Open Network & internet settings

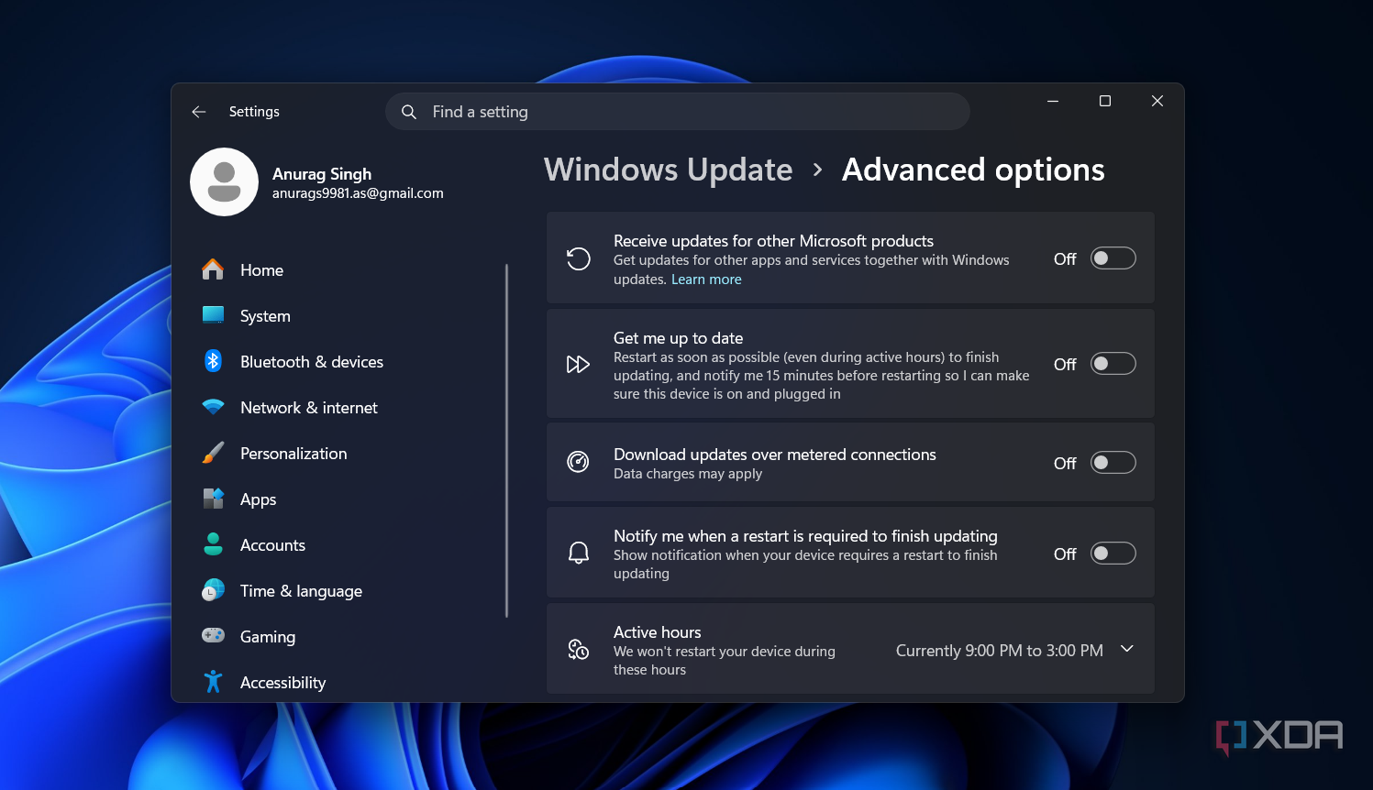click(x=309, y=408)
